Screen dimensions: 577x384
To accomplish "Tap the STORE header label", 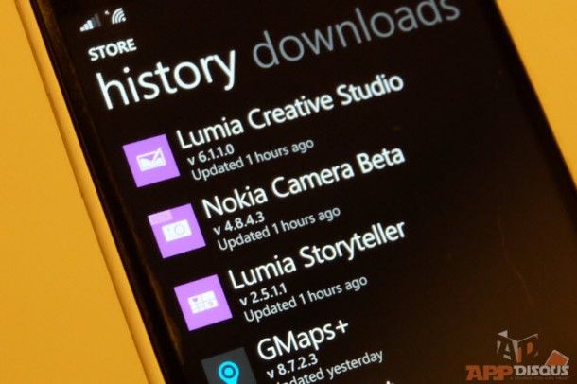I will (x=113, y=49).
